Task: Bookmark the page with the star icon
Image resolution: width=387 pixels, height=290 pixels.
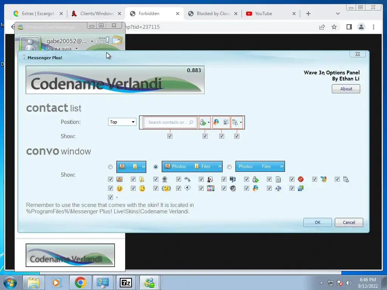Action: [334, 27]
